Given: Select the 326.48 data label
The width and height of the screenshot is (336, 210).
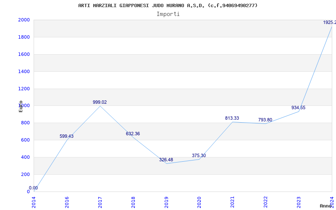Looking at the screenshot, I should pos(166,160).
